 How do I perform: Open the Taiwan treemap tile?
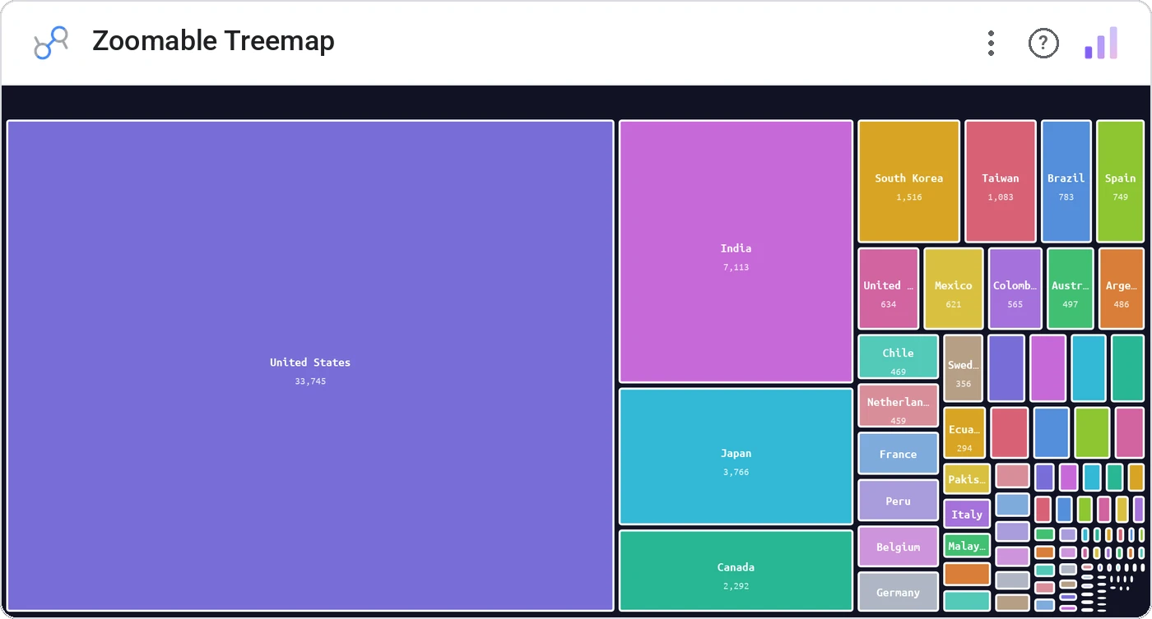point(1001,182)
